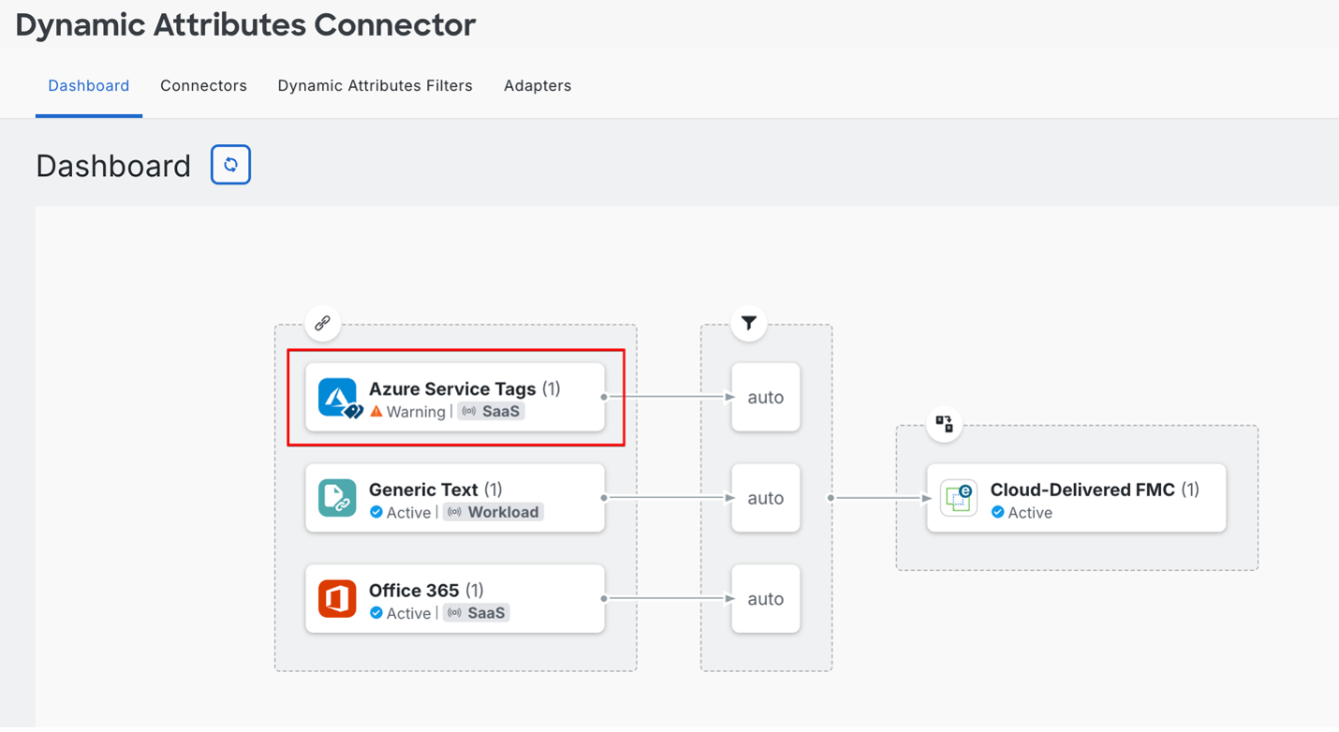Open the Cloud-Delivered FMC adapter name
1339x732 pixels.
click(1082, 490)
